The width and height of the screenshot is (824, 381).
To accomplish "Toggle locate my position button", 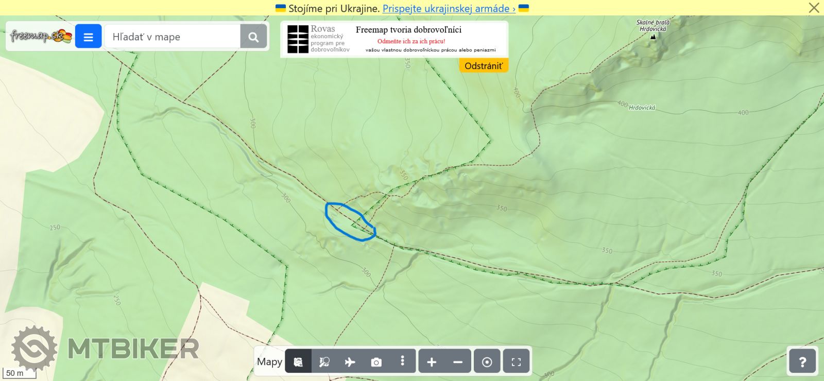I will (x=487, y=362).
